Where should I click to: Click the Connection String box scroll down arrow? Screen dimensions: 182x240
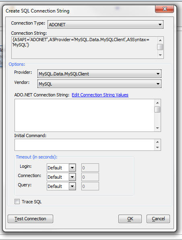pyautogui.click(x=160, y=55)
